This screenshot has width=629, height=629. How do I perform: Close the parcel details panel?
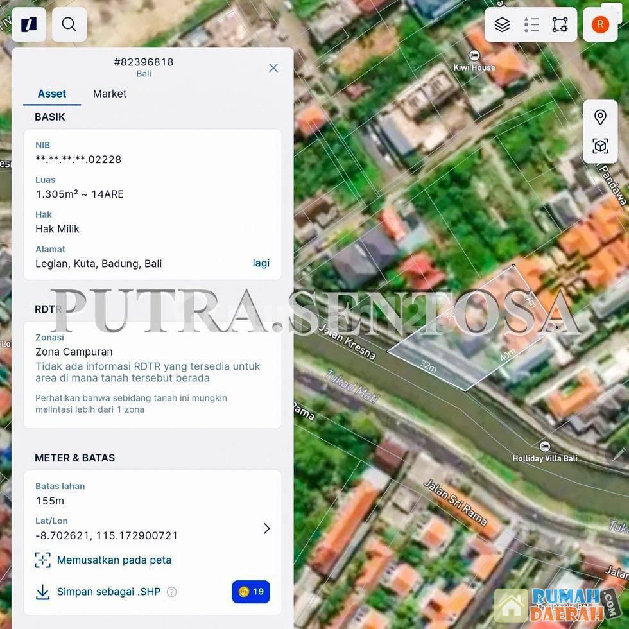click(x=273, y=68)
